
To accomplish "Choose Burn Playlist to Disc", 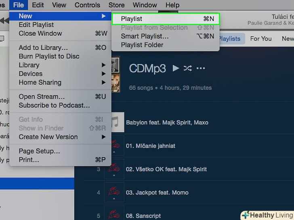I will coord(60,56).
